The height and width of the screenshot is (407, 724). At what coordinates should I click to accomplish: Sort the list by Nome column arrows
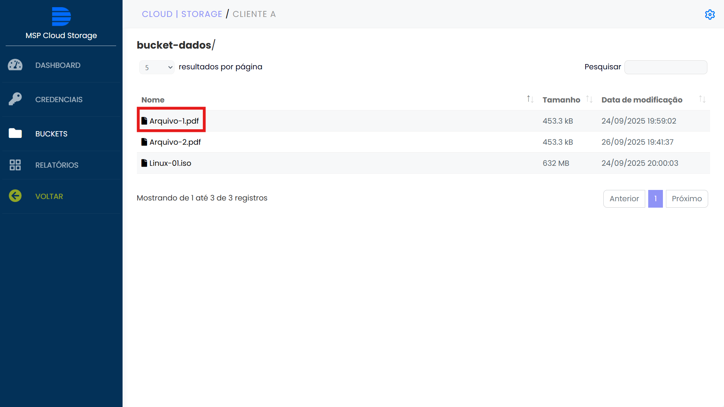[530, 99]
